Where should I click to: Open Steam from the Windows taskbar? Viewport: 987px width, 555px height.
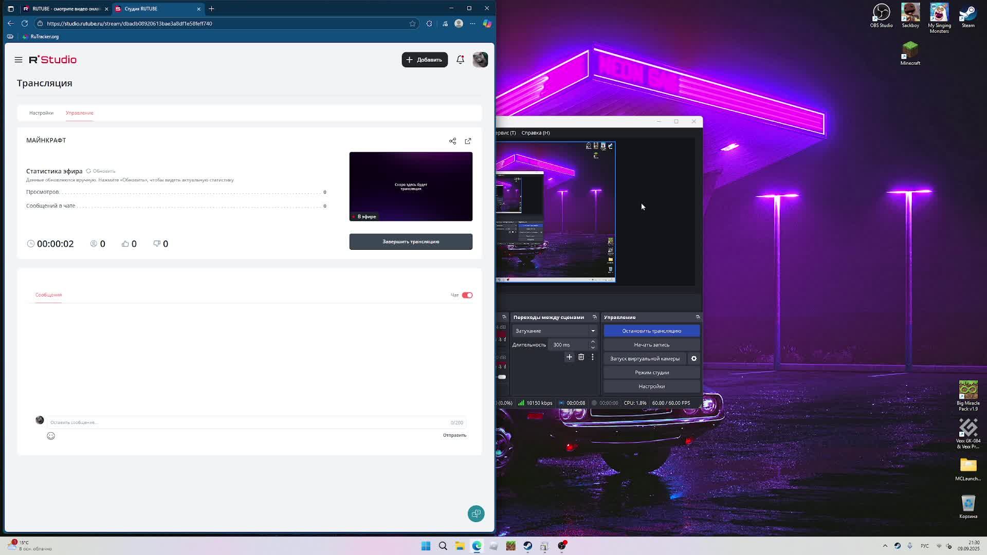(527, 546)
